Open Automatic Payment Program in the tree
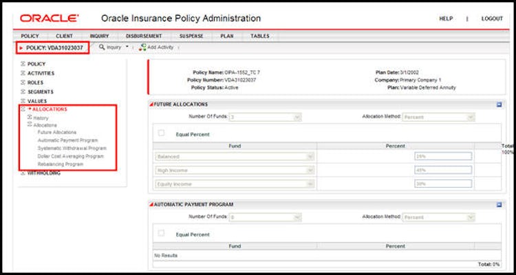This screenshot has height=275, width=516. click(67, 140)
